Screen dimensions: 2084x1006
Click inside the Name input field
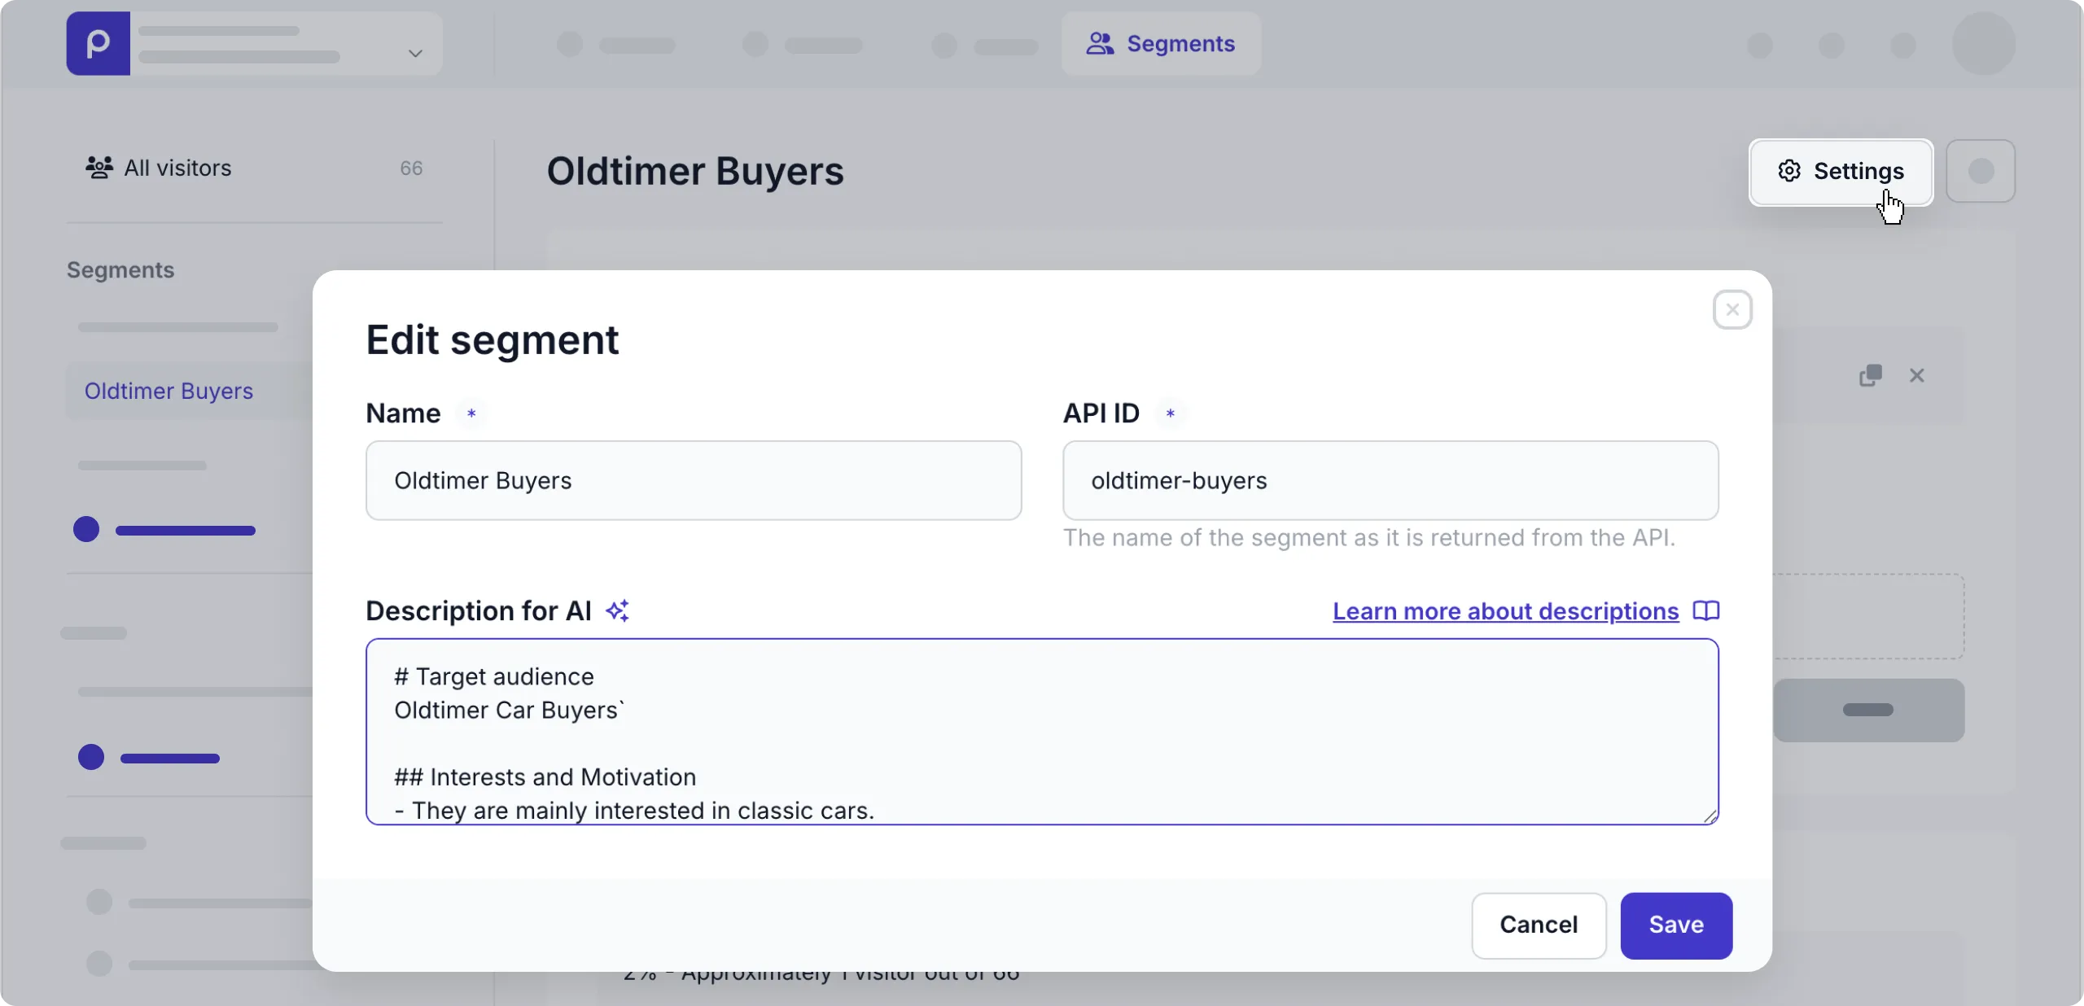pyautogui.click(x=693, y=480)
